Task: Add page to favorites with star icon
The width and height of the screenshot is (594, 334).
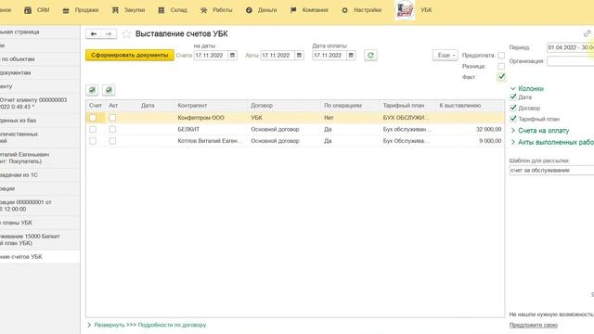Action: pos(126,34)
